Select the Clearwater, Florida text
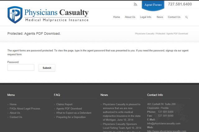This screenshot has height=132, width=199. tap(158, 108)
